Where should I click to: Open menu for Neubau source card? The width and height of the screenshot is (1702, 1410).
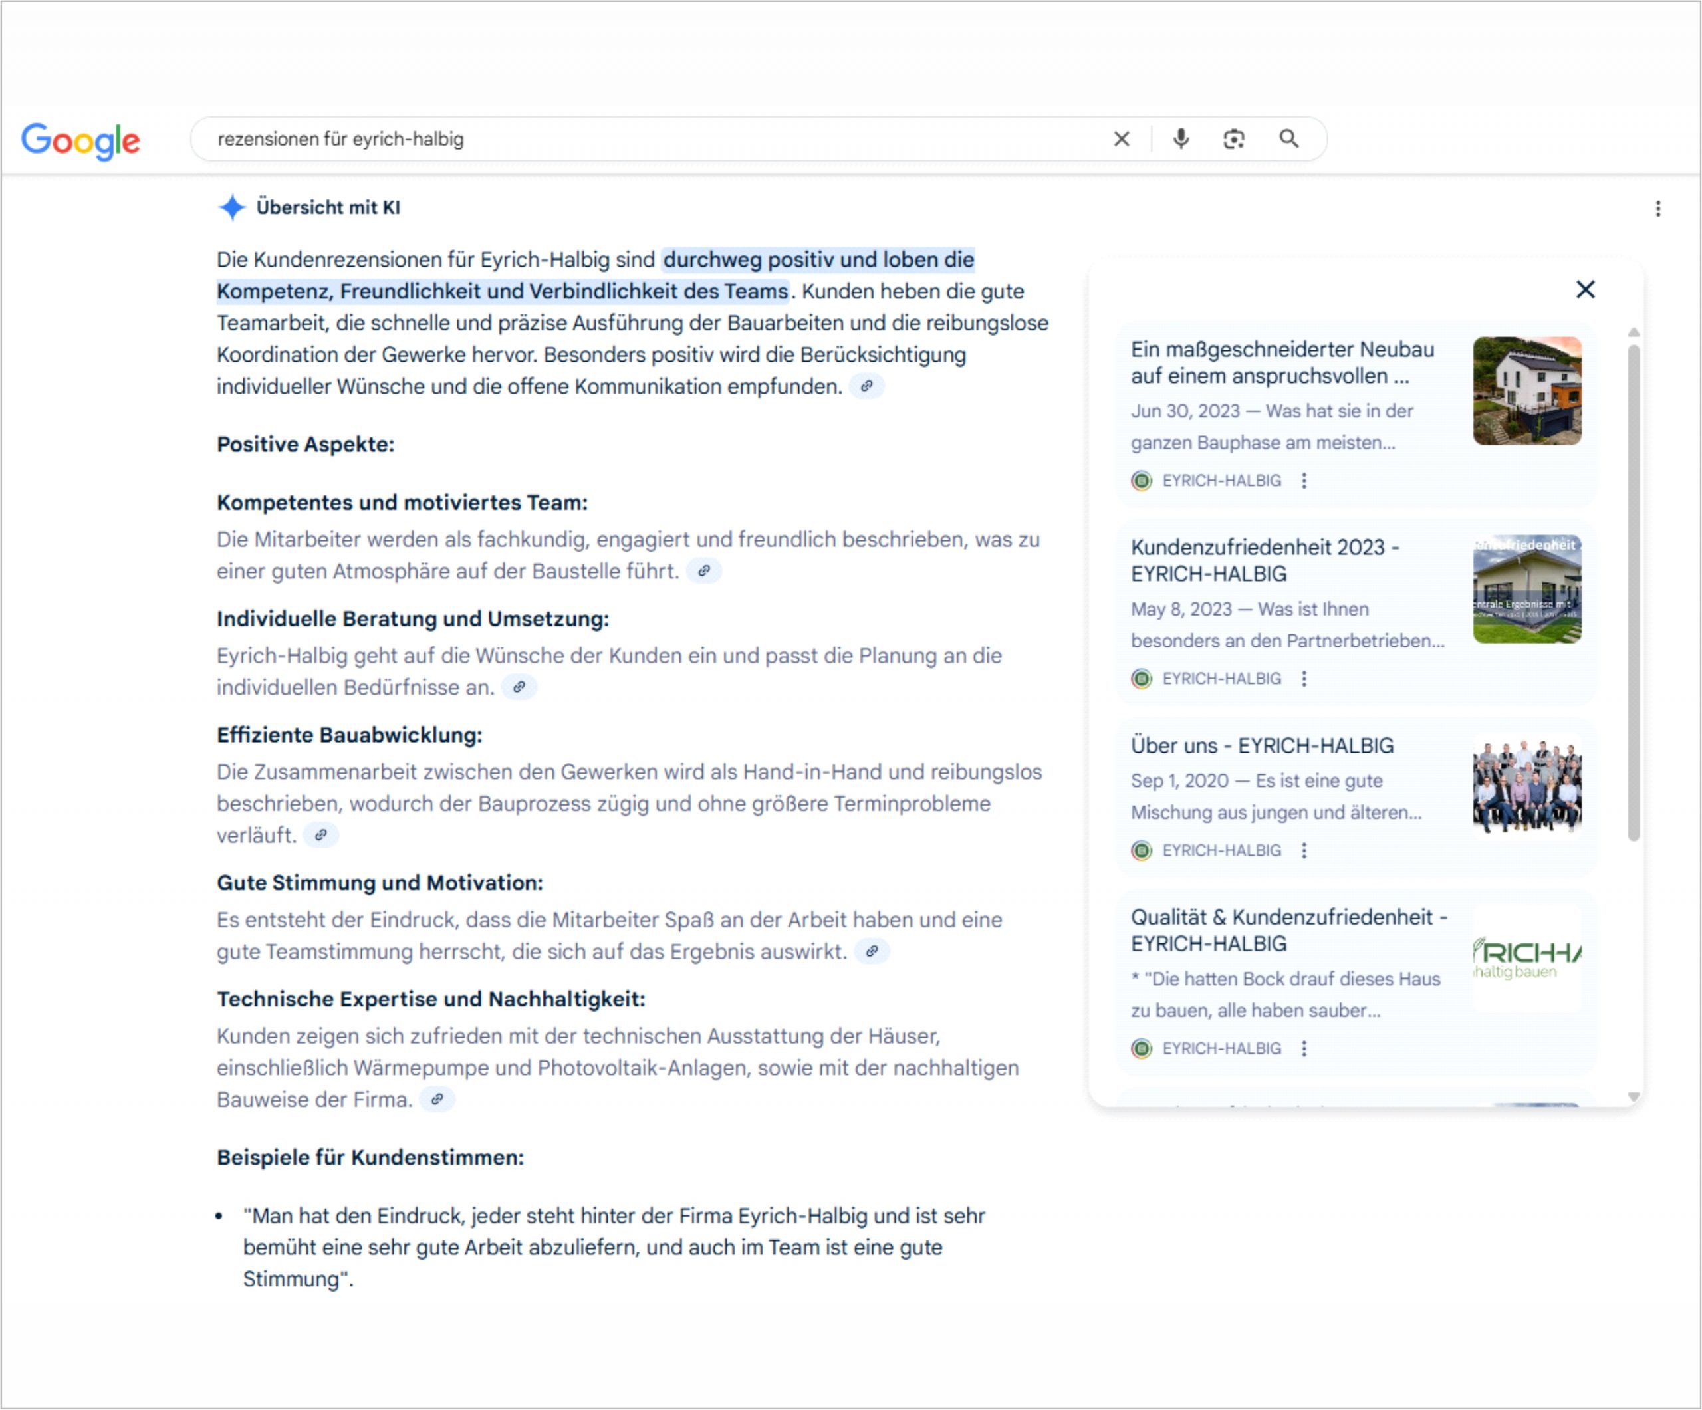click(1304, 481)
